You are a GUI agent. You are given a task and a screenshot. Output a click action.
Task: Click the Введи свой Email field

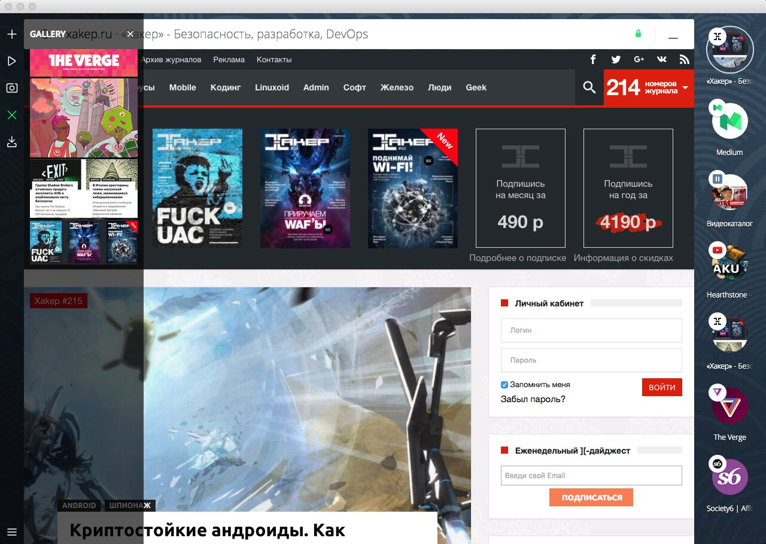click(591, 475)
